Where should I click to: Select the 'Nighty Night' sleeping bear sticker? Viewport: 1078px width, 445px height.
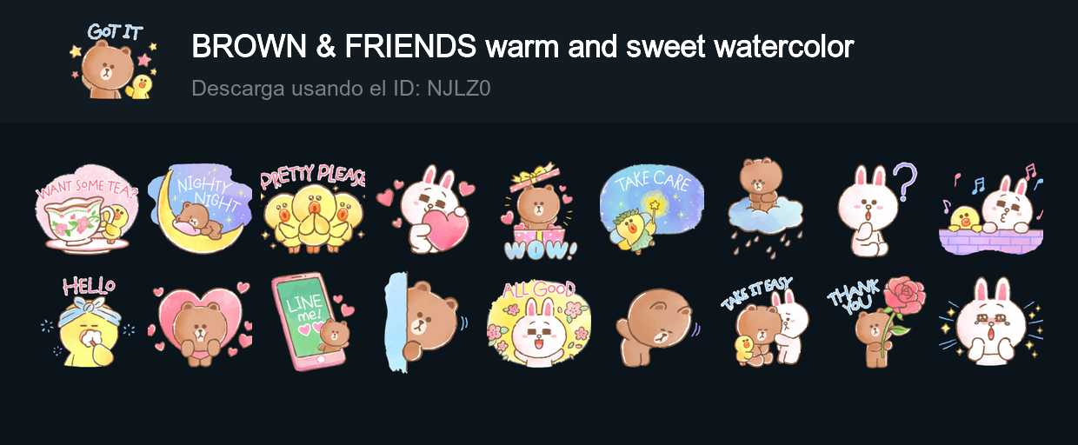[200, 209]
